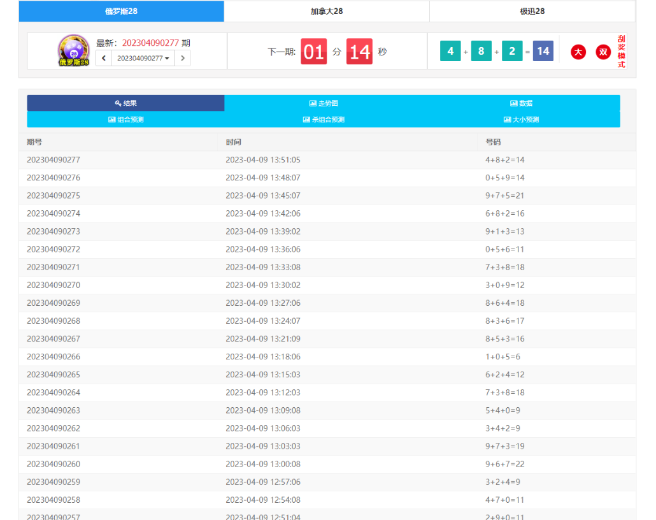Toggle the 刮奖模式 scratch mode

pos(621,52)
